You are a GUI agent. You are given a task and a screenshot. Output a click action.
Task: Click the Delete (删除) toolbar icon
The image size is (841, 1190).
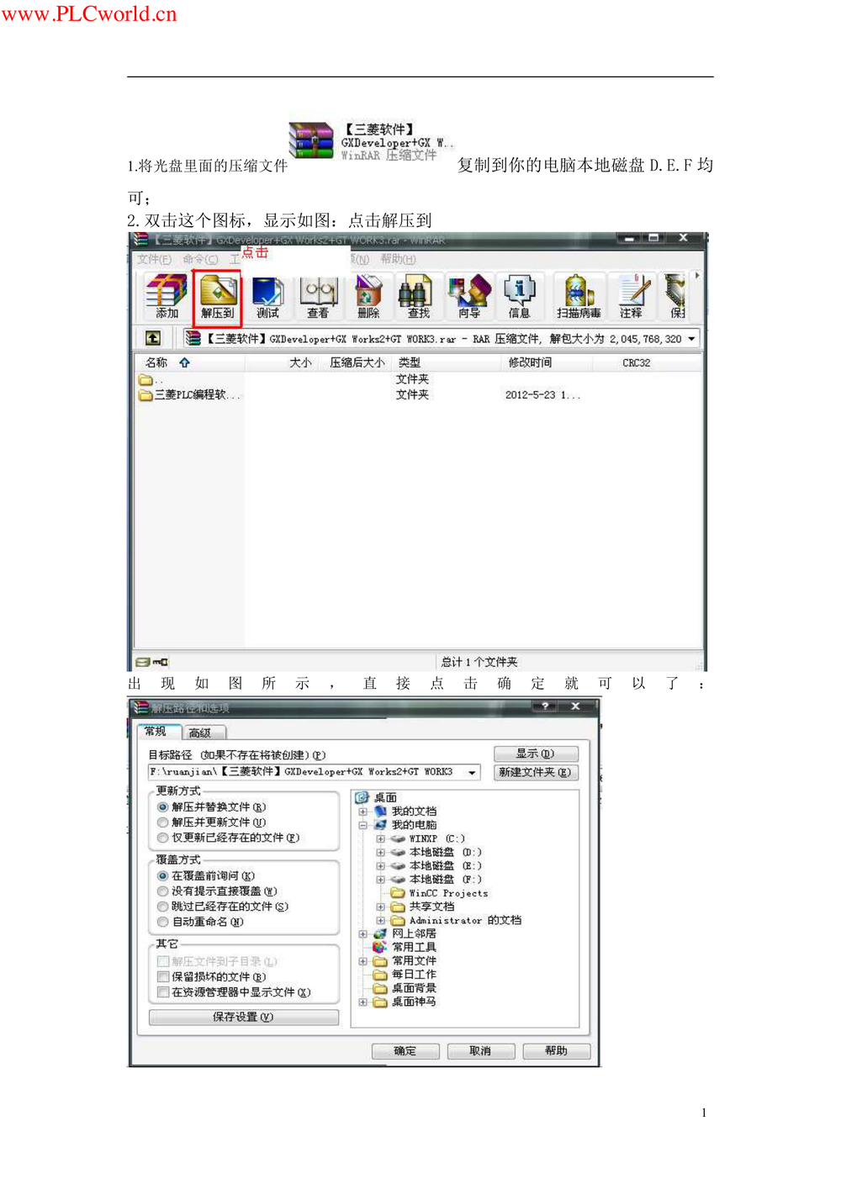pyautogui.click(x=368, y=296)
